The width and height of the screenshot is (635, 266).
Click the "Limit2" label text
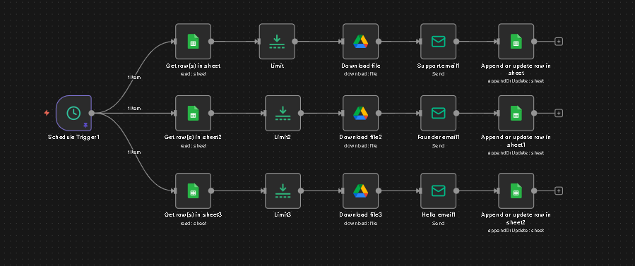[x=283, y=137]
